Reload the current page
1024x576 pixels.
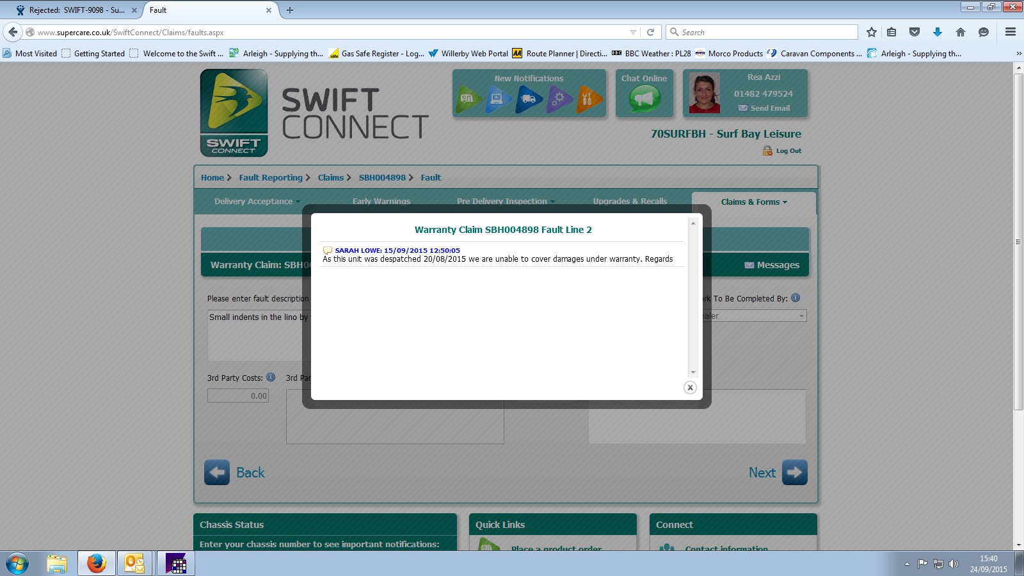[650, 32]
